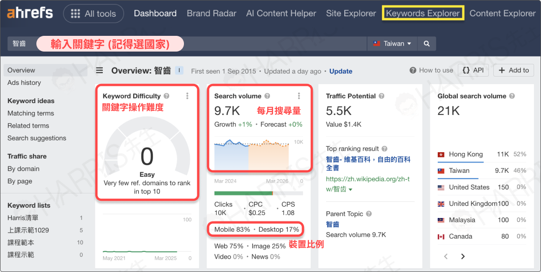Click the Global search volume help icon
The height and width of the screenshot is (272, 541).
click(511, 96)
